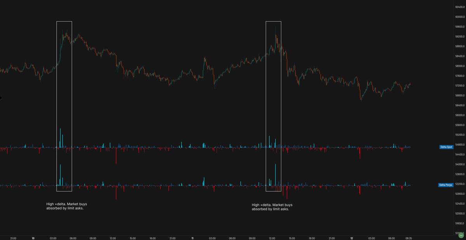Click the 56400.0 price axis label
Screen dimensions: 466x240
click(x=460, y=105)
